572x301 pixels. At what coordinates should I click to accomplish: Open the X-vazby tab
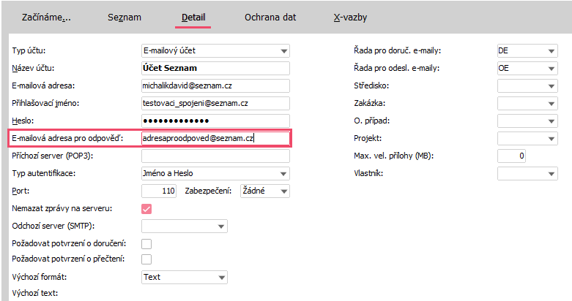[x=350, y=18]
